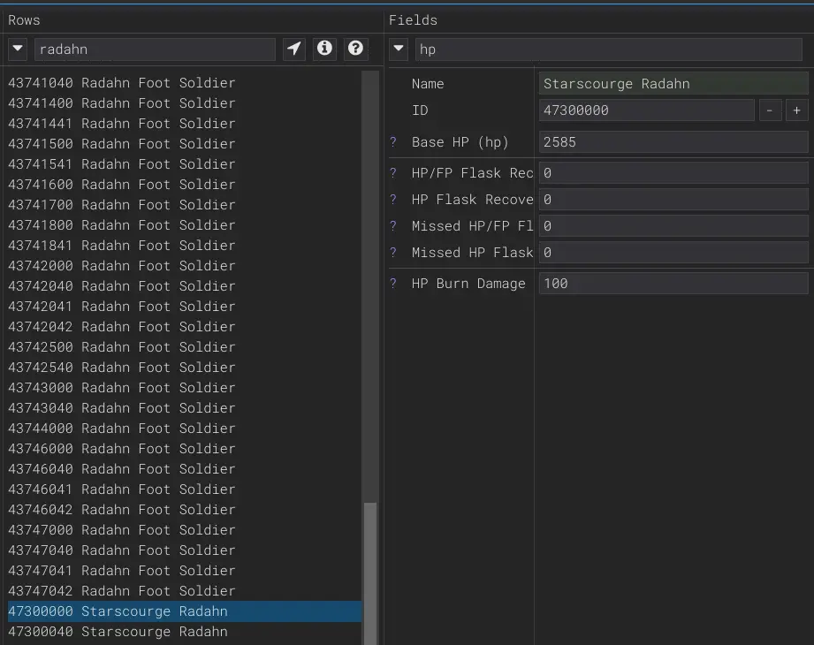Show help for Missed HP Flask field
The image size is (814, 645).
coord(393,252)
